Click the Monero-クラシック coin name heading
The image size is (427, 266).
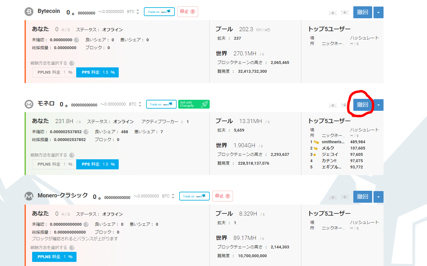tap(63, 195)
